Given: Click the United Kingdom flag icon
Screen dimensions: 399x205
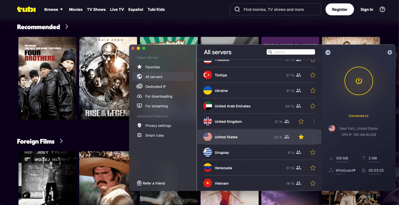Looking at the screenshot, I should (208, 121).
